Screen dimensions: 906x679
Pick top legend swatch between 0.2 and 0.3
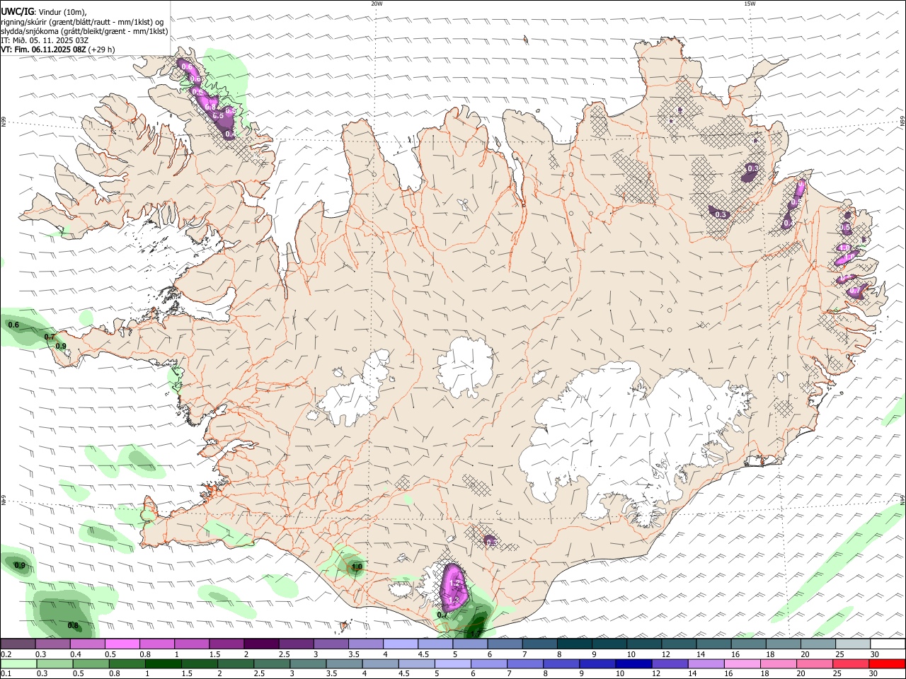[x=18, y=644]
